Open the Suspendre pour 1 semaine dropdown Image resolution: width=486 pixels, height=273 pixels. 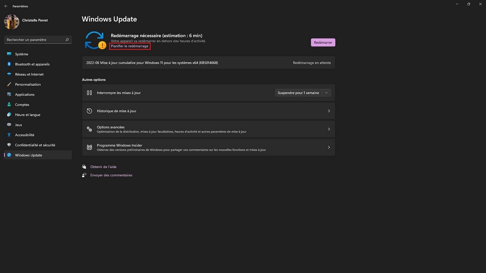[x=303, y=93]
